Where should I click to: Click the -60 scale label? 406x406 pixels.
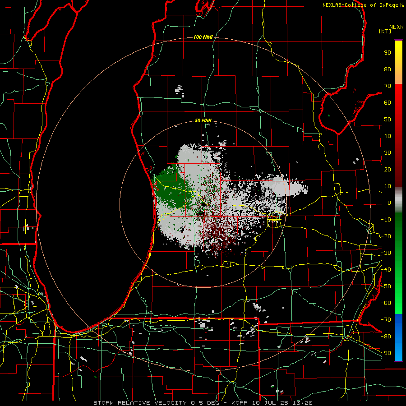386,303
